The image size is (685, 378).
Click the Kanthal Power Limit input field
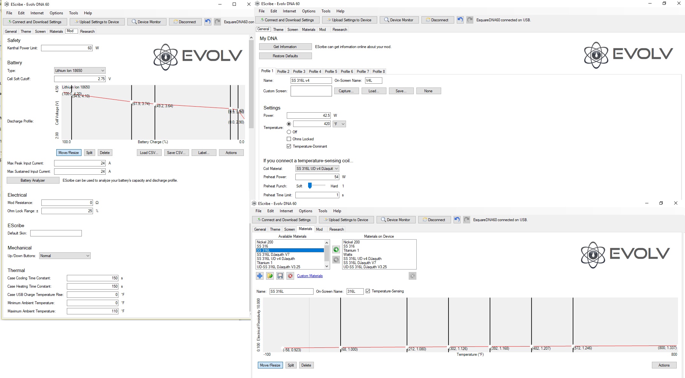[67, 48]
